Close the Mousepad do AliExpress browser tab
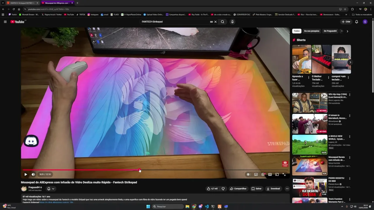374x210 pixels. (x=72, y=3)
